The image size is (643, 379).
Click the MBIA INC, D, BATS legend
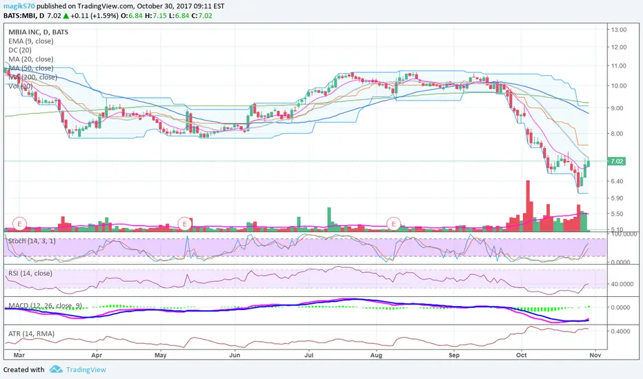click(x=38, y=32)
